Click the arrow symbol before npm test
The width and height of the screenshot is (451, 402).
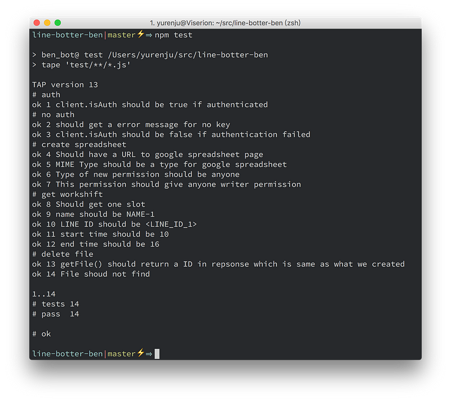(x=149, y=35)
